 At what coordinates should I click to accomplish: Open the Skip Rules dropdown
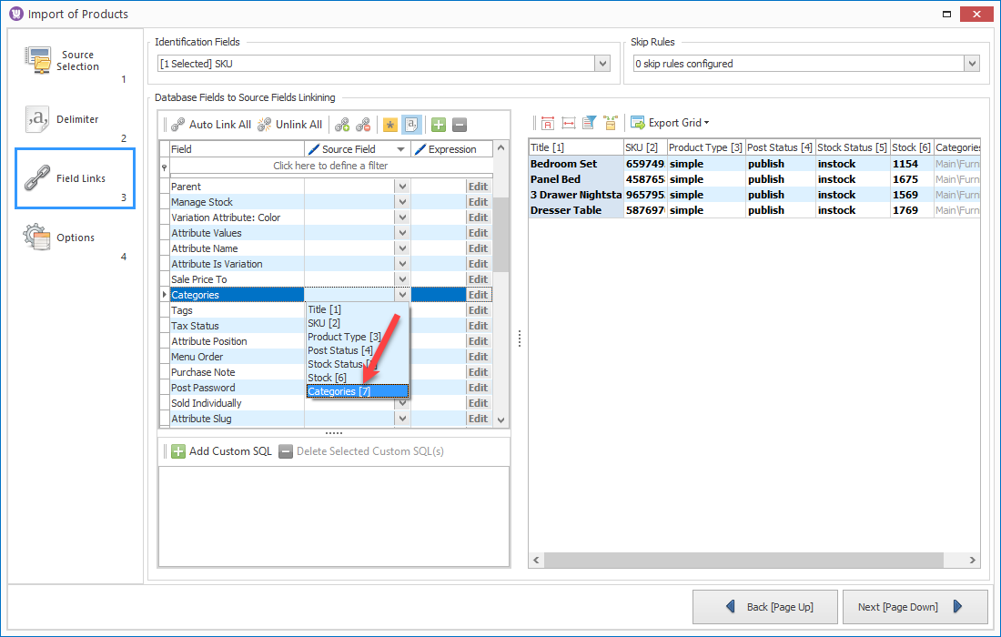972,64
